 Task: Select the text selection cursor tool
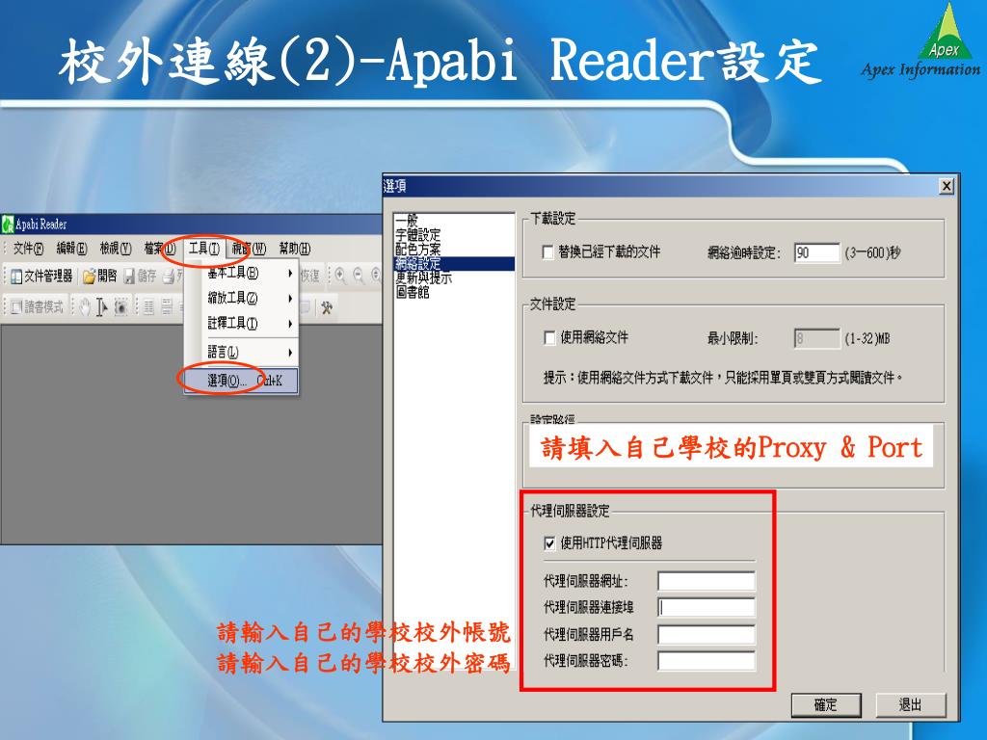pos(101,307)
